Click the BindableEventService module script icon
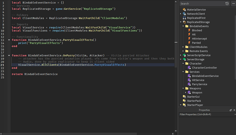The height and width of the screenshot is (135, 236). (189, 76)
